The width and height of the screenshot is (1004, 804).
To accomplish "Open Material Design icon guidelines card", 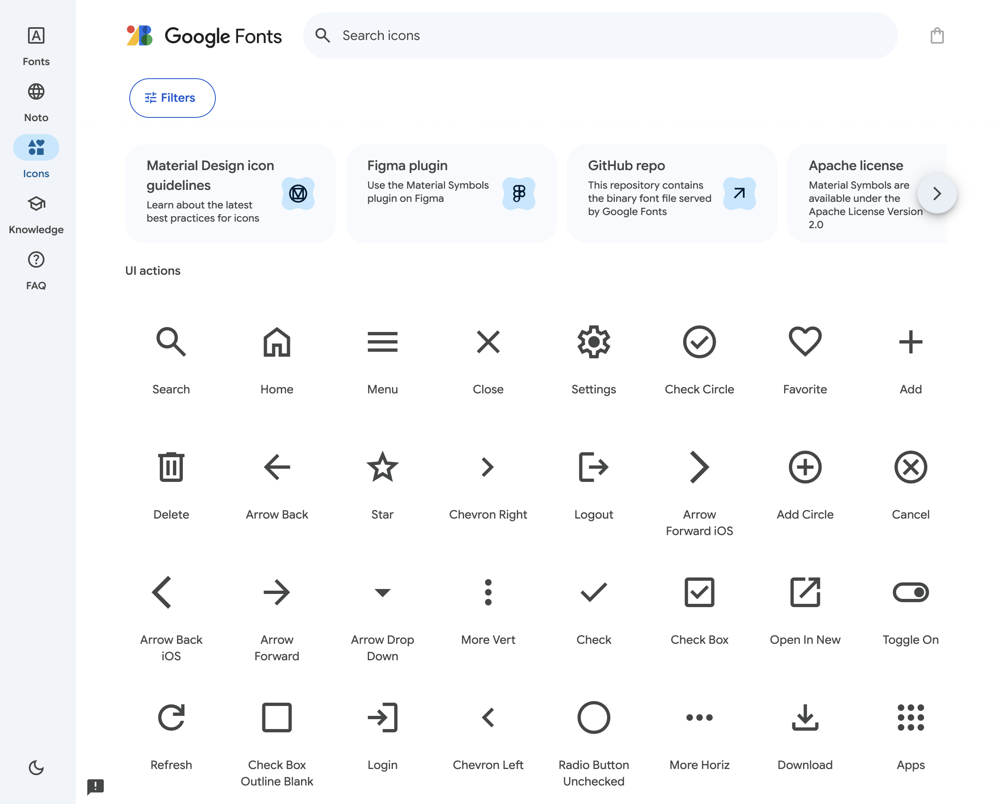I will tap(231, 193).
